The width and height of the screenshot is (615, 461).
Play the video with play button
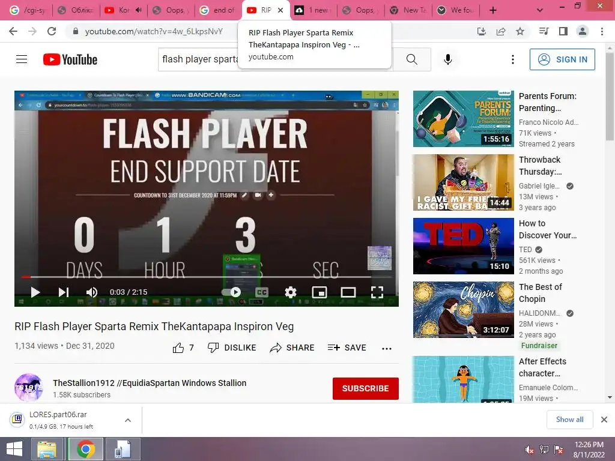tap(35, 292)
